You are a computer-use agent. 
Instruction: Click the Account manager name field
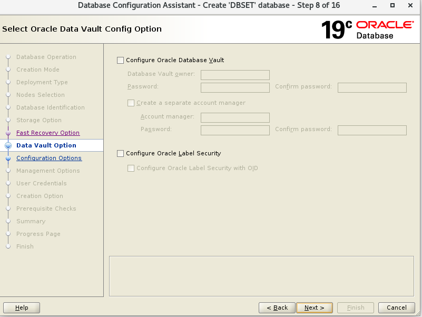tap(235, 117)
